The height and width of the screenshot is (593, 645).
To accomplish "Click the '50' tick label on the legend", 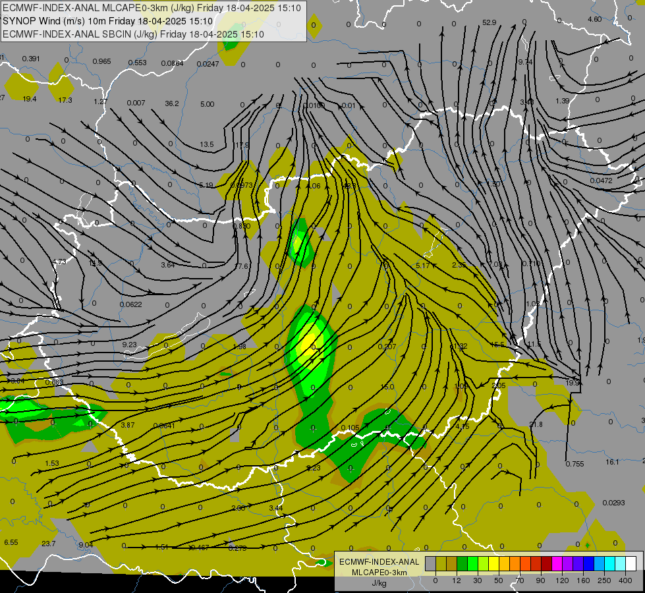I will [498, 580].
